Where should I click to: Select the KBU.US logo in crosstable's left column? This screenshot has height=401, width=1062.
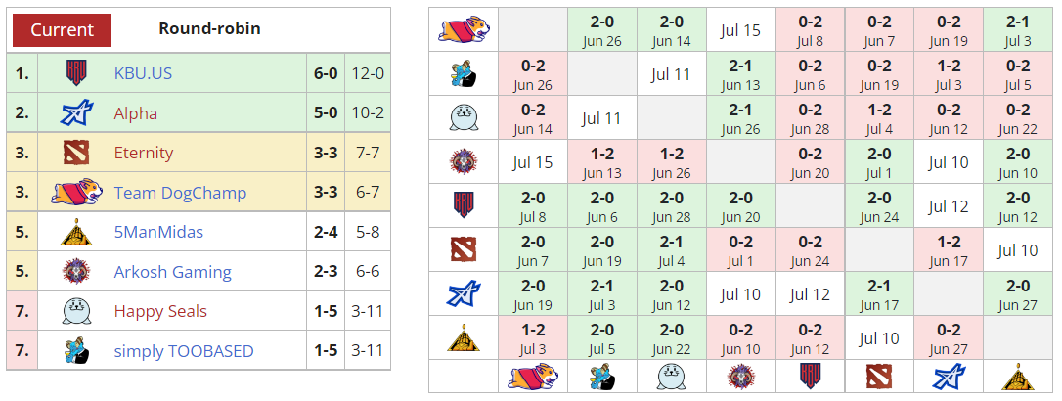coord(463,205)
